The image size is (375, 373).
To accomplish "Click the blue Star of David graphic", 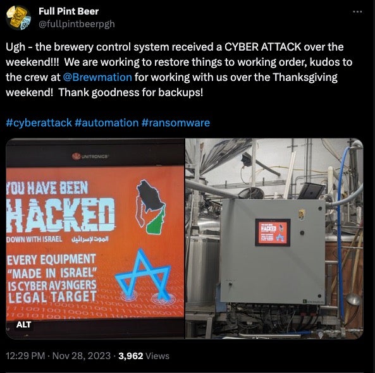I will pyautogui.click(x=143, y=274).
